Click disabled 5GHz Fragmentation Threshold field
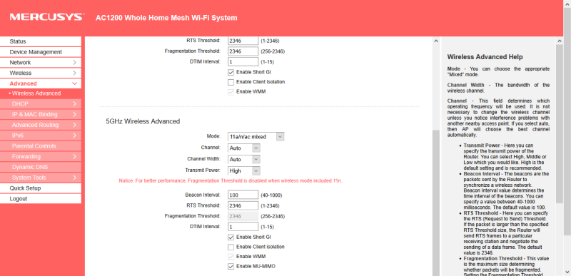Screen dimensions: 571x276 pyautogui.click(x=243, y=216)
